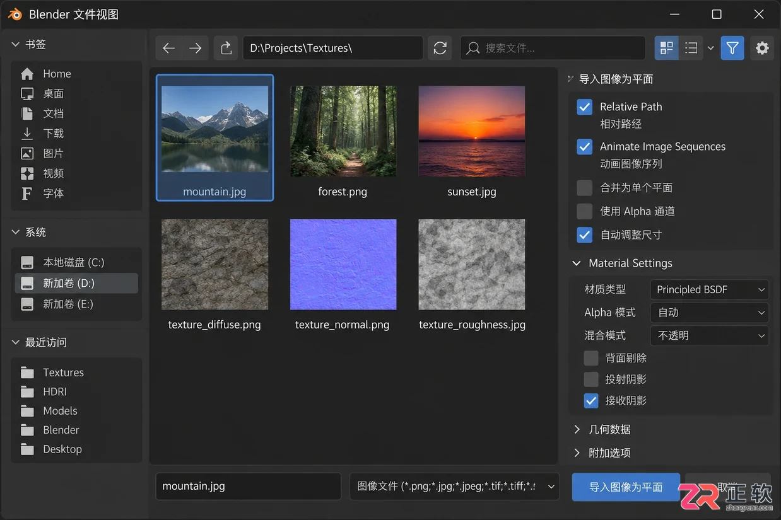
Task: Maximize the Blender file view window
Action: click(717, 14)
